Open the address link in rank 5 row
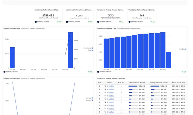 [111, 99]
